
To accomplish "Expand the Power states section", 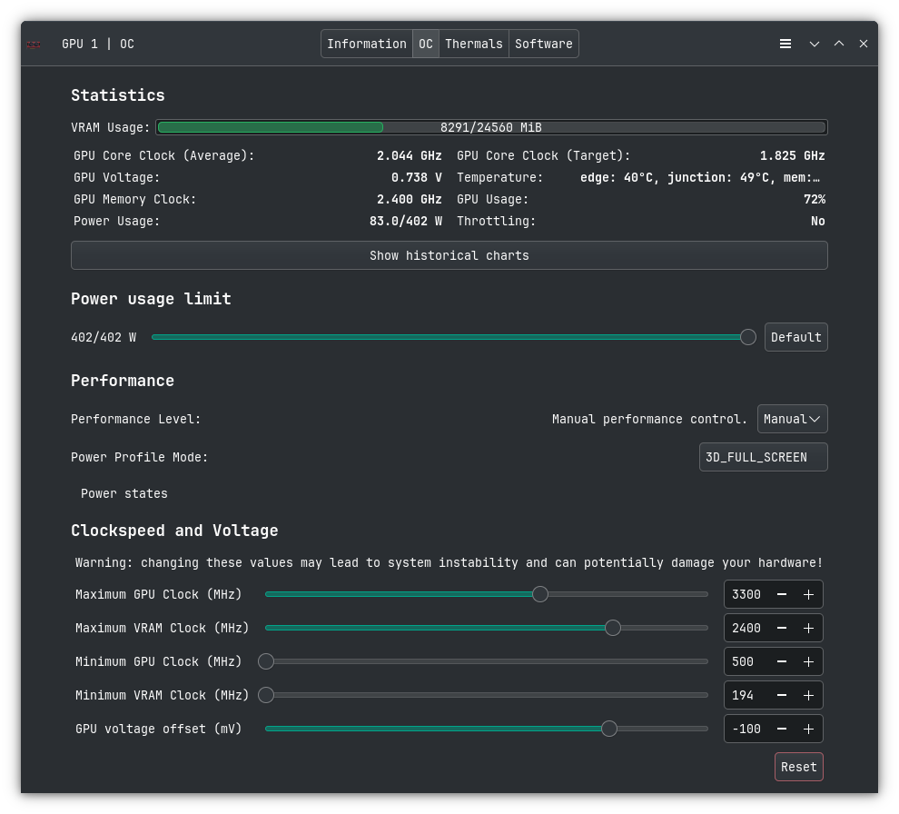I will [x=123, y=493].
